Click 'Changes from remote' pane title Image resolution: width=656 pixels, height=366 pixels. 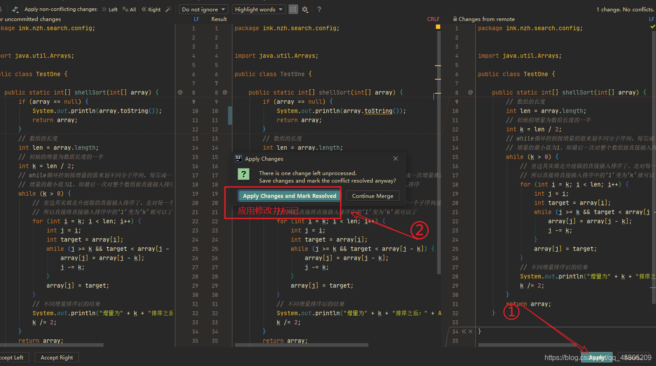(x=486, y=19)
